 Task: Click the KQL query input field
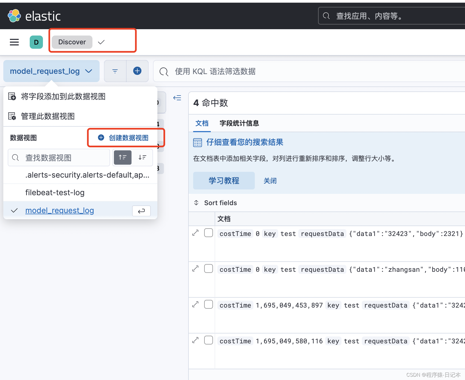[309, 71]
